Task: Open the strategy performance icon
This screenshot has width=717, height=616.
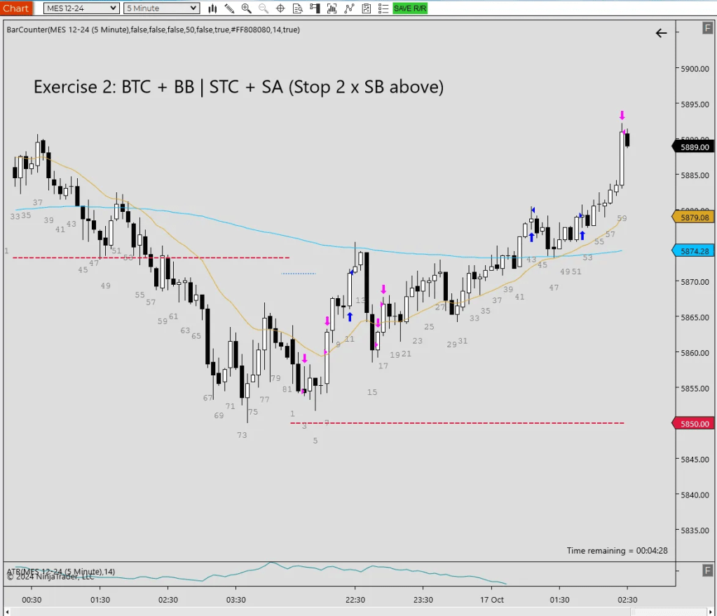Action: (365, 8)
